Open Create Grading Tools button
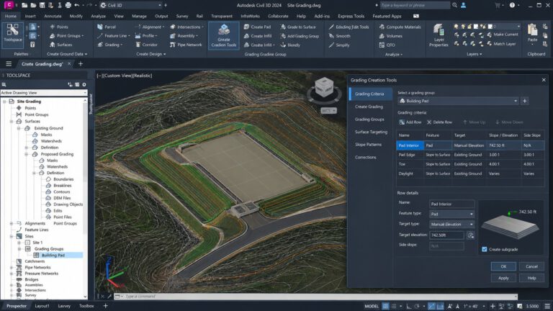The image size is (553, 311). pyautogui.click(x=224, y=36)
